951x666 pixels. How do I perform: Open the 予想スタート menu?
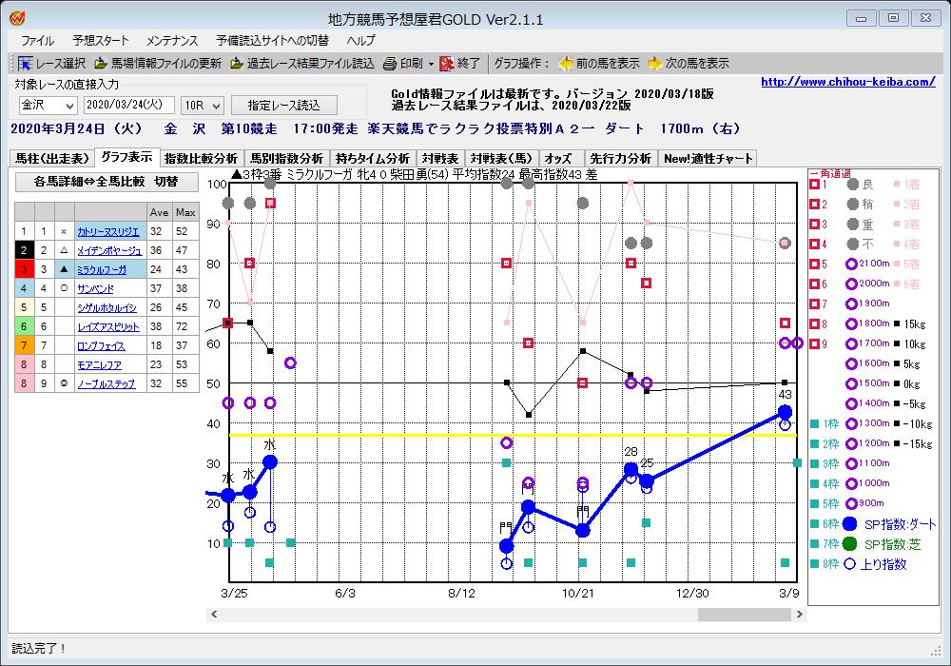tap(101, 41)
